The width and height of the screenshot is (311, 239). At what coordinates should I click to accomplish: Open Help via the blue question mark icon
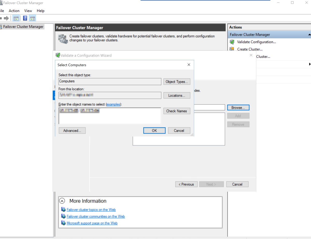(25, 18)
